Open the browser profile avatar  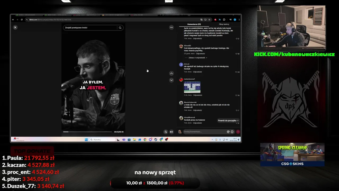[235, 20]
